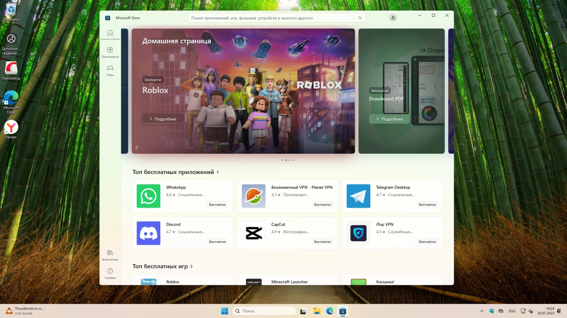Image resolution: width=567 pixels, height=318 pixels.
Task: Open the Справка help icon
Action: tap(110, 273)
